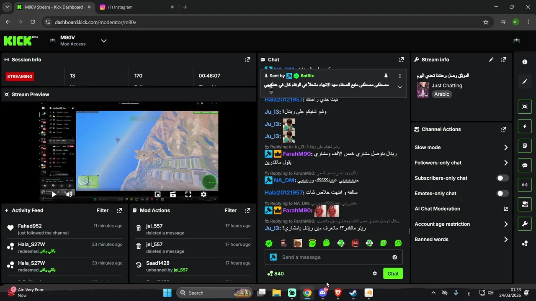Select the M90V Stream Kick Dashboard tab
Image resolution: width=536 pixels, height=301 pixels.
[x=53, y=7]
